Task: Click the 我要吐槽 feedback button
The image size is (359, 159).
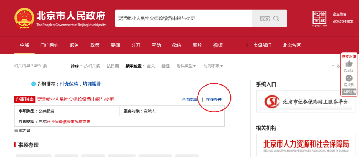Action: [349, 92]
